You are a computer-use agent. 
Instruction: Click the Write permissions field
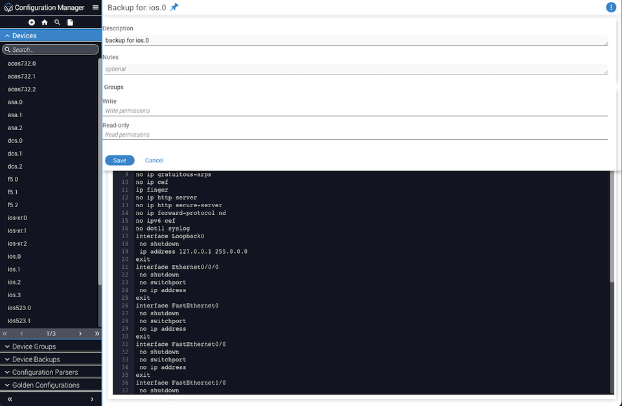pyautogui.click(x=355, y=111)
